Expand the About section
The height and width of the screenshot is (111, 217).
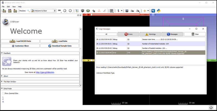6,76
